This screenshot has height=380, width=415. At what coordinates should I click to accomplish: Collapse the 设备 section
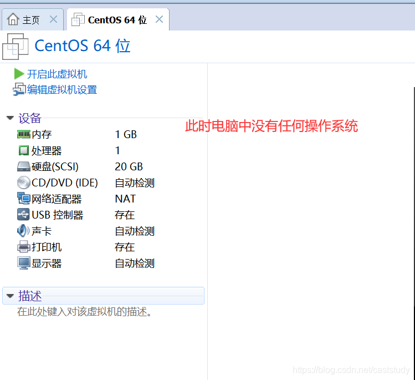[x=10, y=118]
